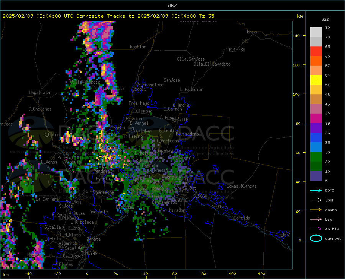Click the 'dBZ' title at the top
This screenshot has height=279, width=345.
point(172,6)
